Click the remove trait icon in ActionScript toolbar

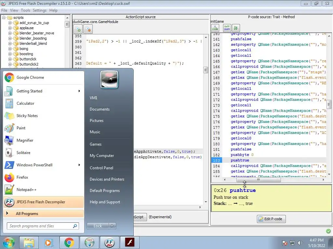(x=88, y=29)
